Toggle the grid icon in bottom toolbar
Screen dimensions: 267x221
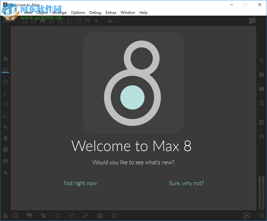(x=57, y=215)
